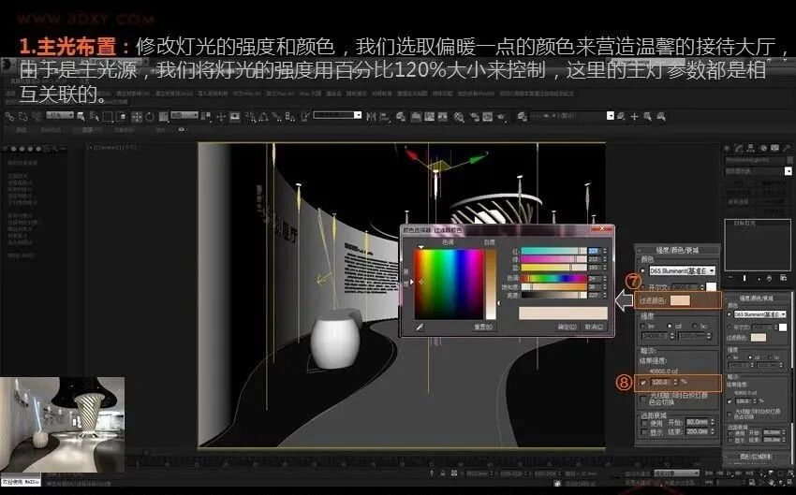Click the filter color swatch
Image resolution: width=796 pixels, height=495 pixels.
click(680, 300)
